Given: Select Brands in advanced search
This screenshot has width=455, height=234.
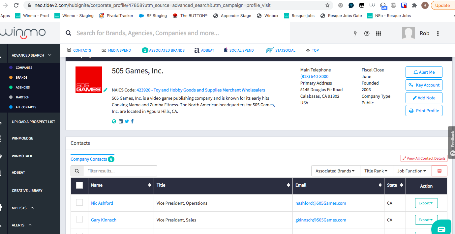Looking at the screenshot, I should [21, 77].
